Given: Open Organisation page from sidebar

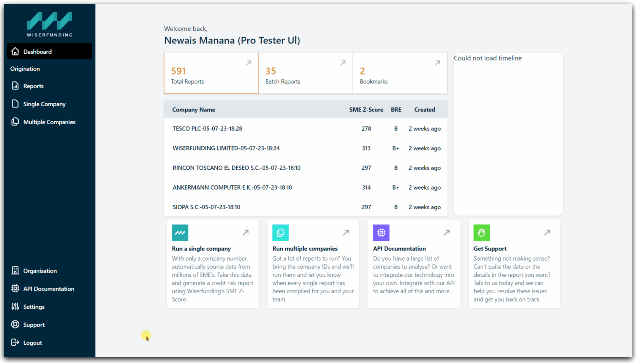Looking at the screenshot, I should (49, 270).
